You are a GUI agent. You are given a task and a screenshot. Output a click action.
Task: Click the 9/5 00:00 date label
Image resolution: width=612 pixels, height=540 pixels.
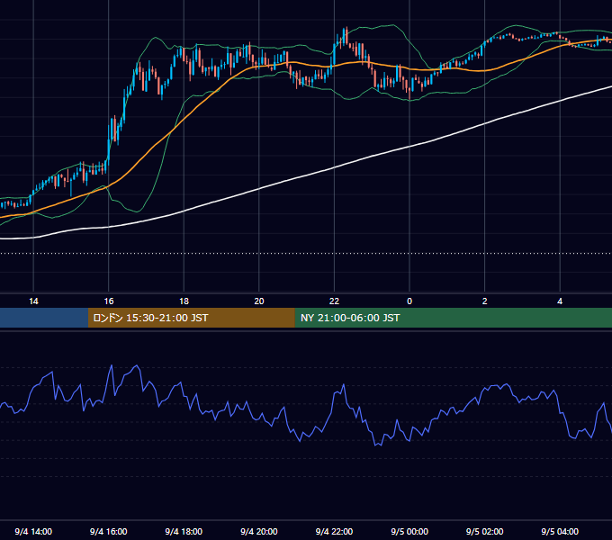[409, 531]
